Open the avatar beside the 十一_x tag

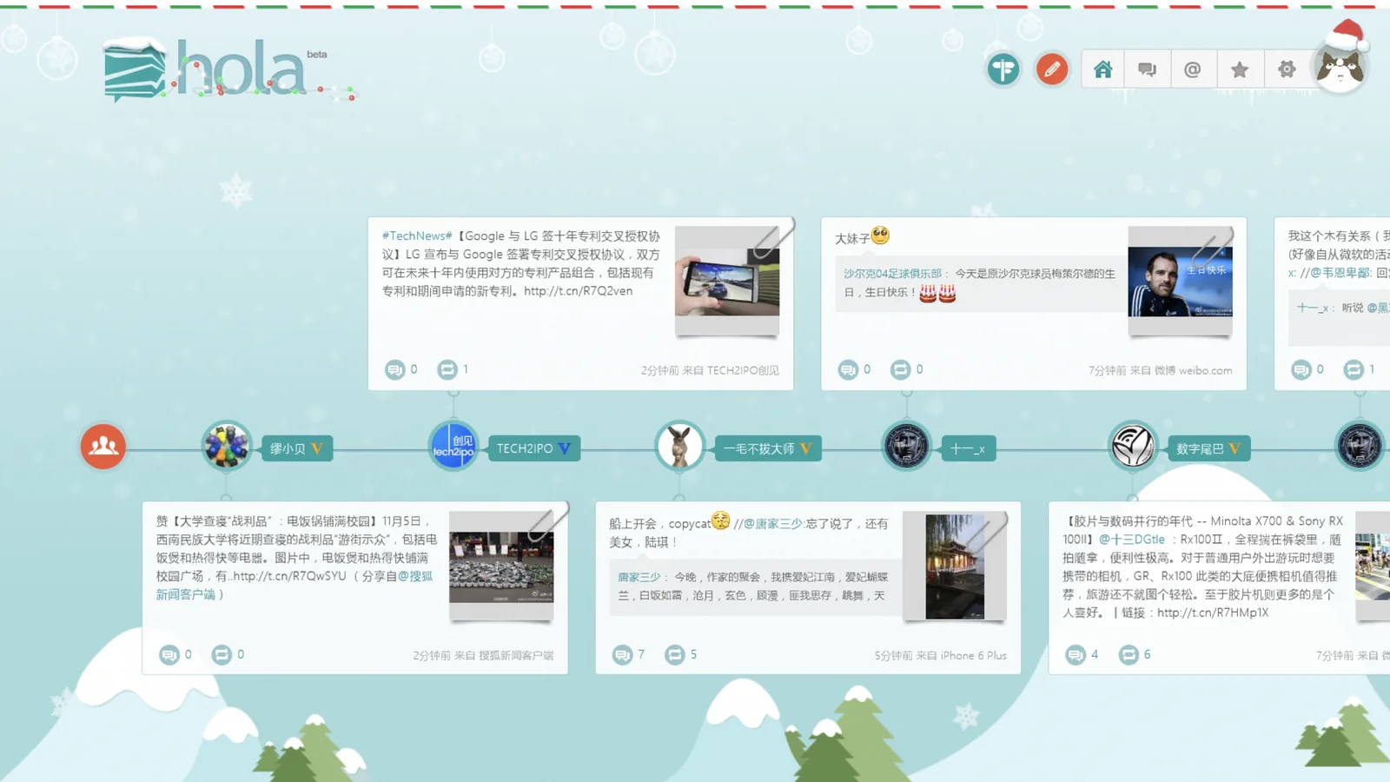(907, 447)
